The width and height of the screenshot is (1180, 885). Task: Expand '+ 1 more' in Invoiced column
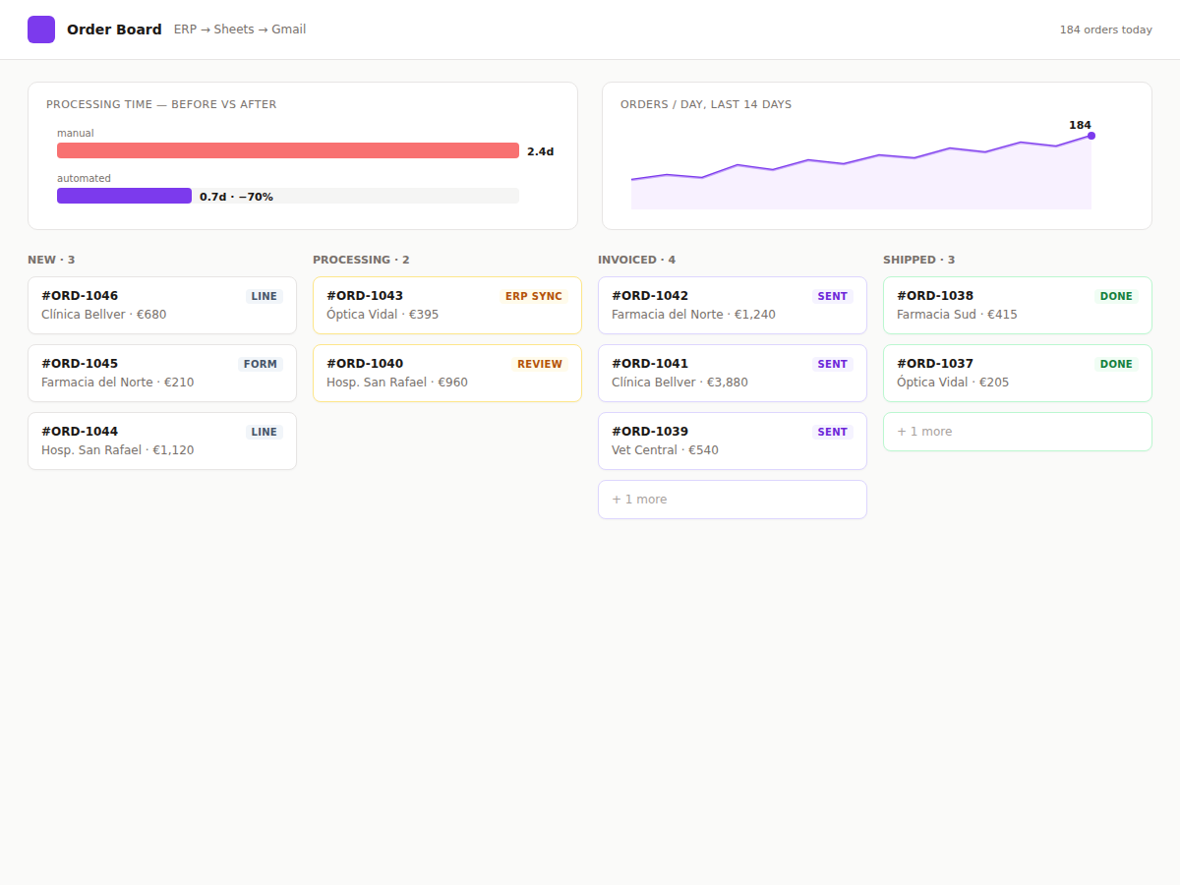[x=733, y=500]
